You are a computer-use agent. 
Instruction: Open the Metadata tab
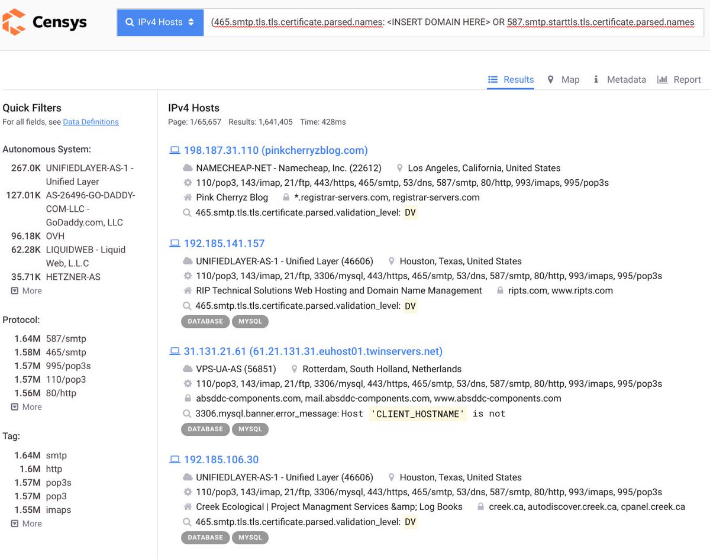tap(619, 79)
